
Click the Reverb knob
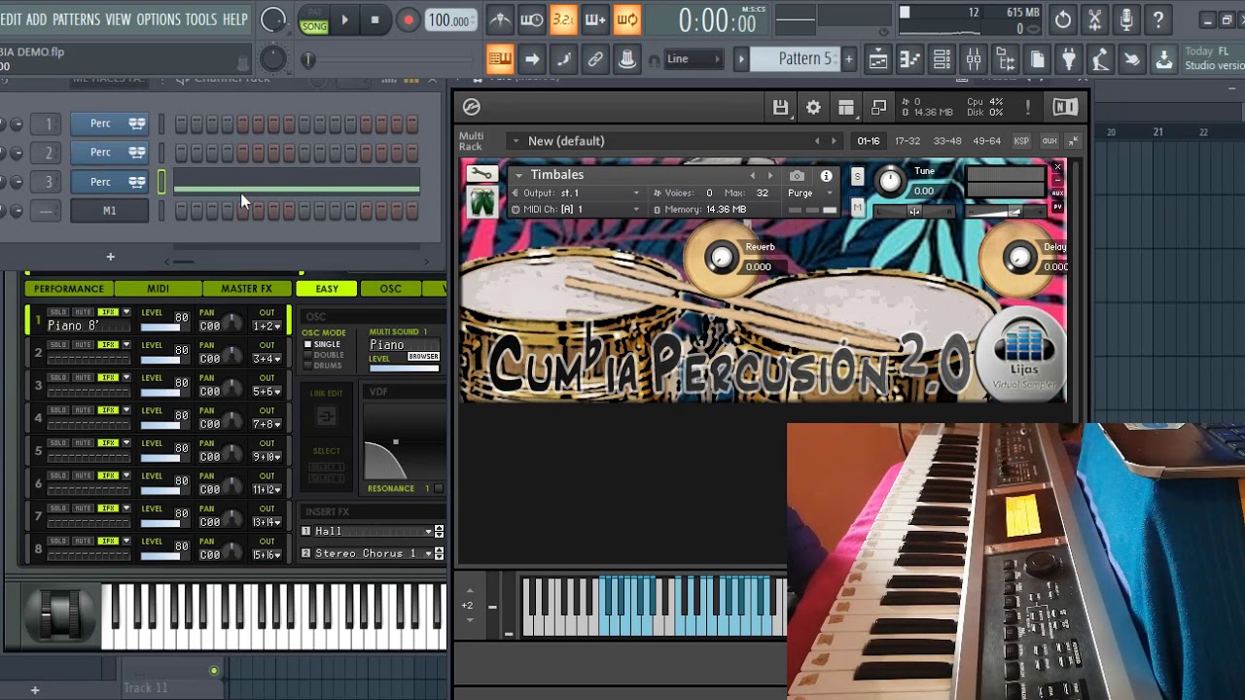722,257
